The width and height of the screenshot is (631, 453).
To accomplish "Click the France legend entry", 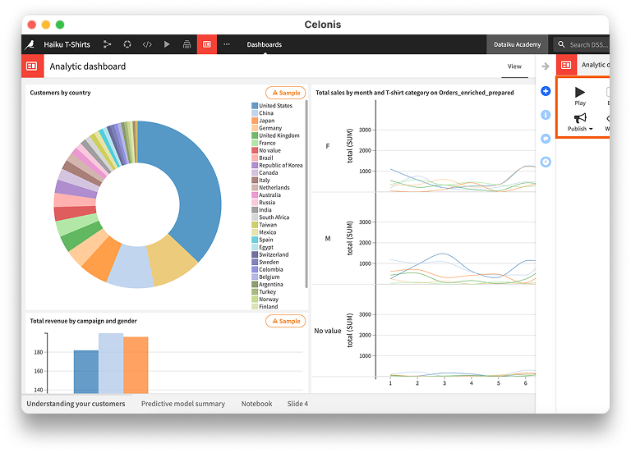I will [264, 143].
